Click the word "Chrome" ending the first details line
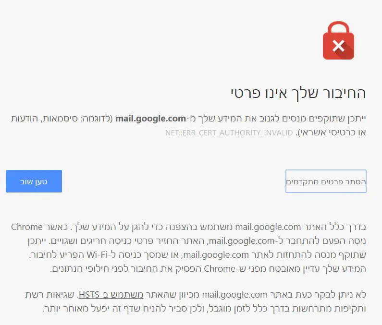 click(27, 227)
